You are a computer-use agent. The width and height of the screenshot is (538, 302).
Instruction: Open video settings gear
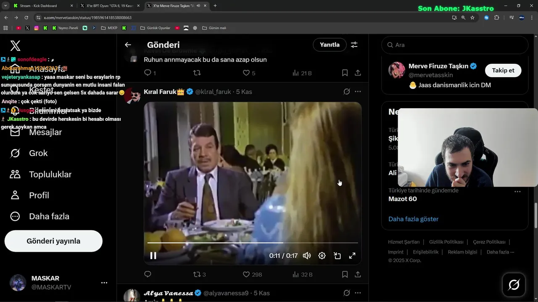click(322, 255)
